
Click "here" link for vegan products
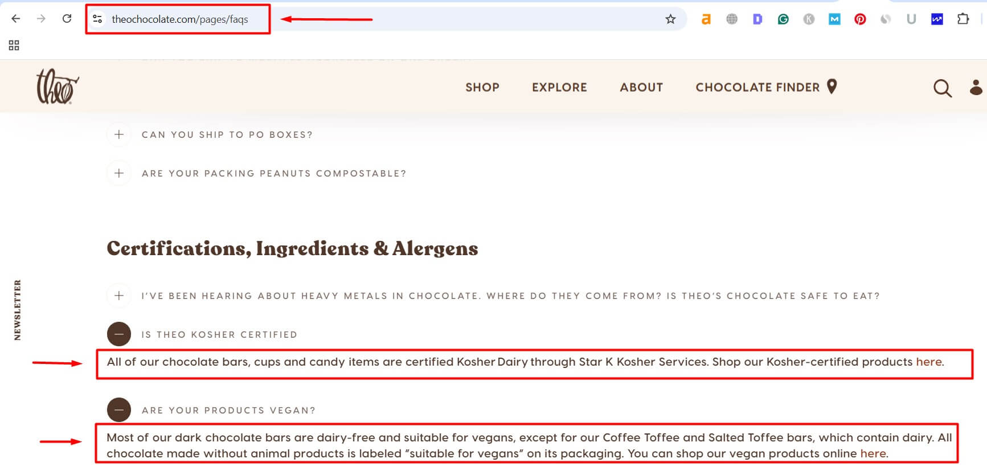873,454
